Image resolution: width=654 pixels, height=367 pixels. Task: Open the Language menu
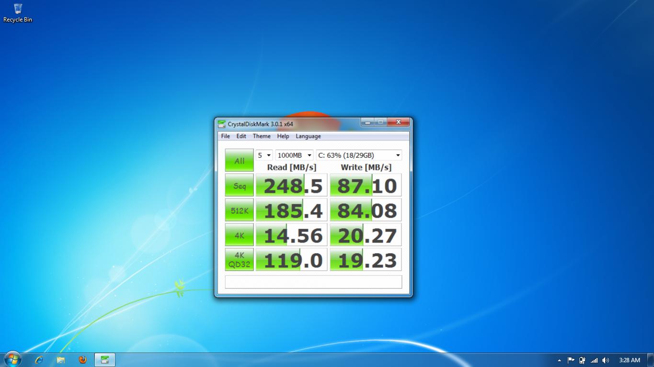pyautogui.click(x=308, y=136)
